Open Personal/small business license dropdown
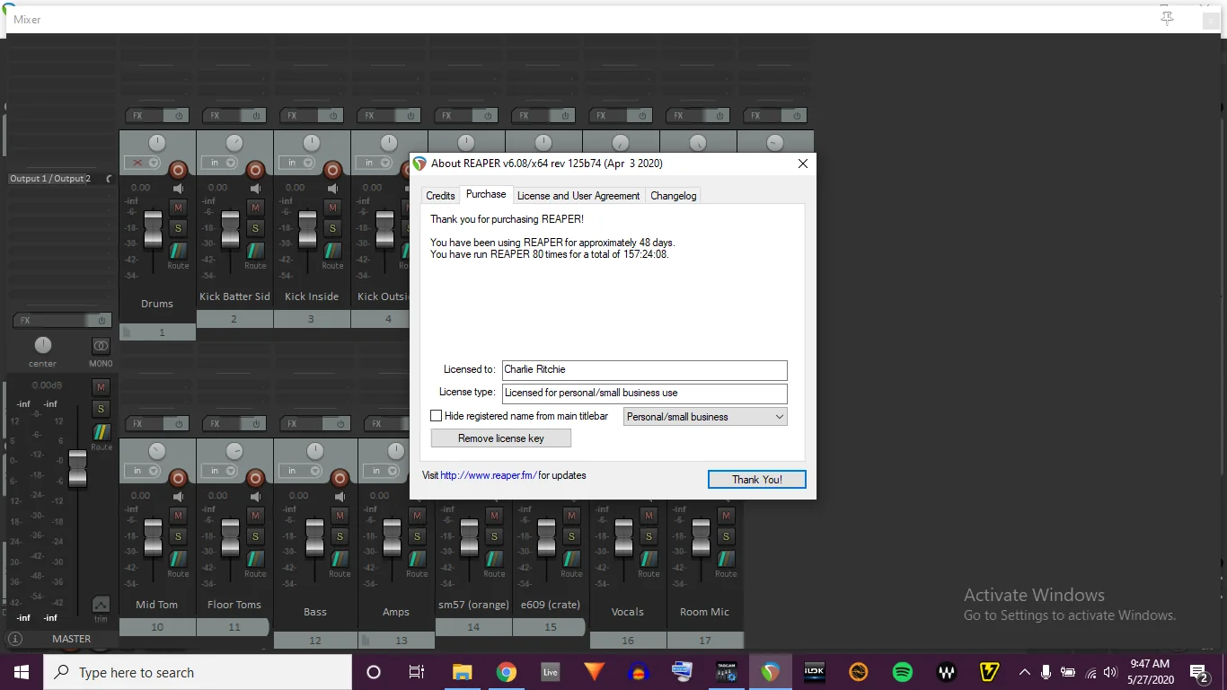Screen dimensions: 1227x690 pos(705,417)
